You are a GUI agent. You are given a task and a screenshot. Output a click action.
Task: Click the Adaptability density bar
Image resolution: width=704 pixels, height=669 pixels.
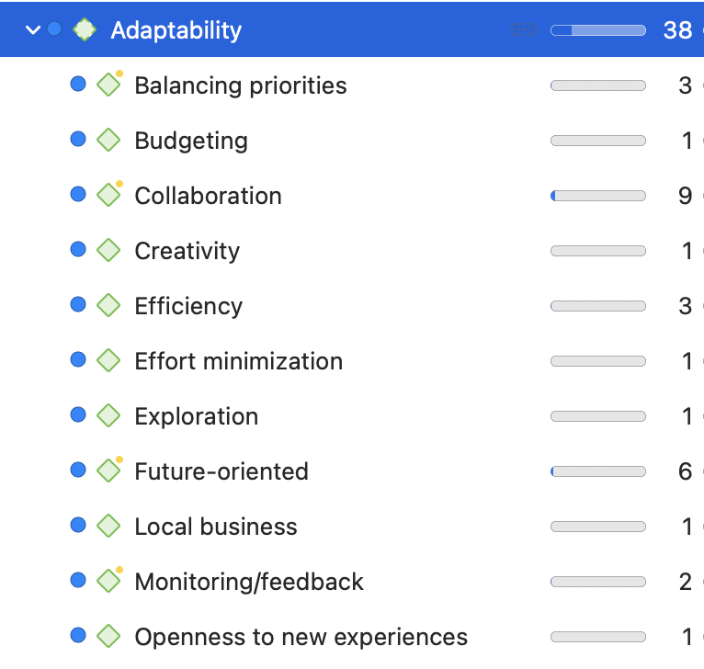(597, 30)
